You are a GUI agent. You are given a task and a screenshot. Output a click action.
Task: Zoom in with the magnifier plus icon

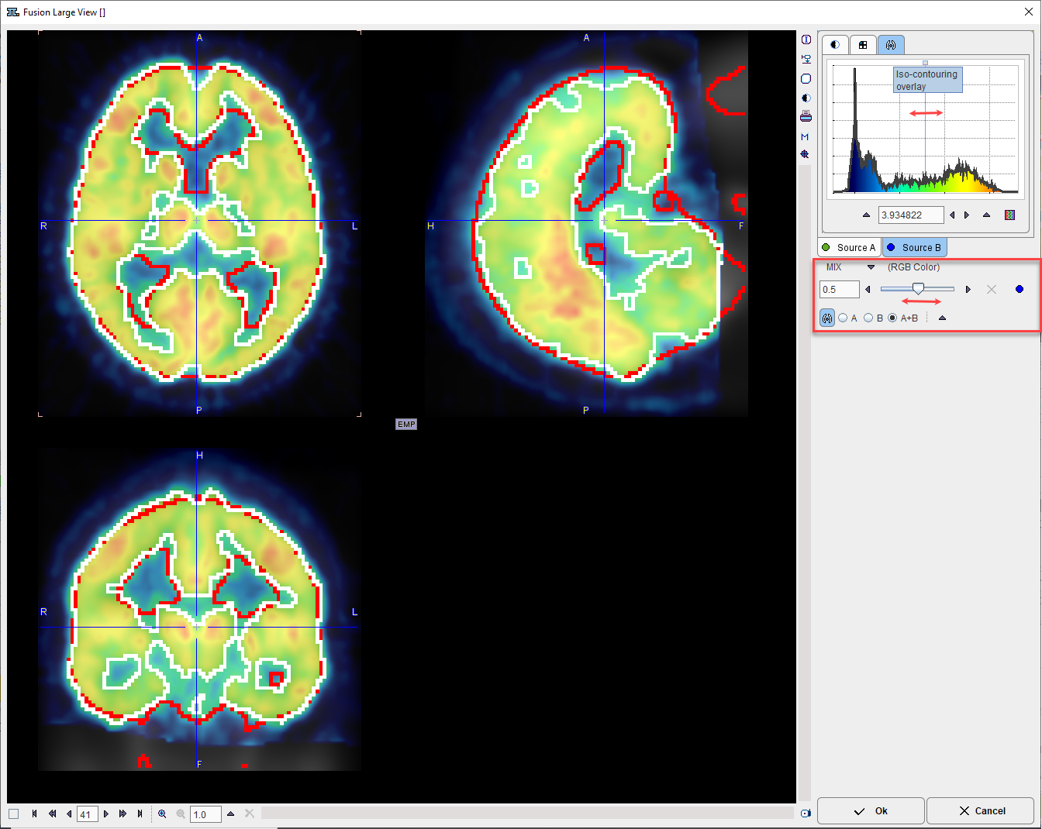click(x=162, y=814)
